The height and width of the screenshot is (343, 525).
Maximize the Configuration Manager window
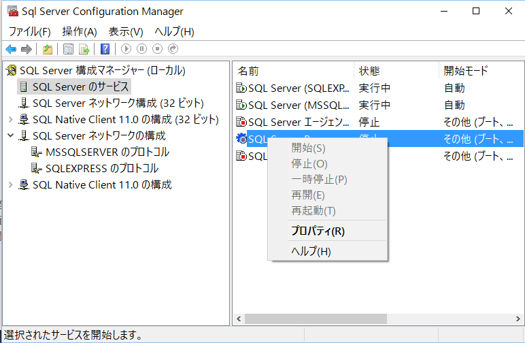coord(476,11)
